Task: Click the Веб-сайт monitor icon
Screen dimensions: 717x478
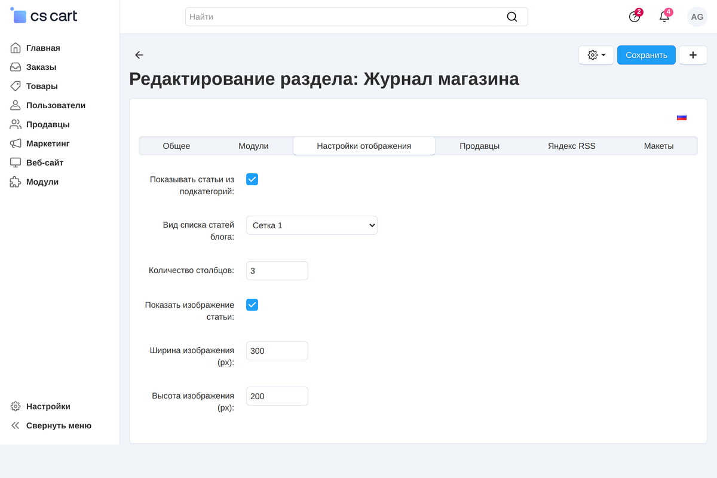Action: click(x=16, y=163)
